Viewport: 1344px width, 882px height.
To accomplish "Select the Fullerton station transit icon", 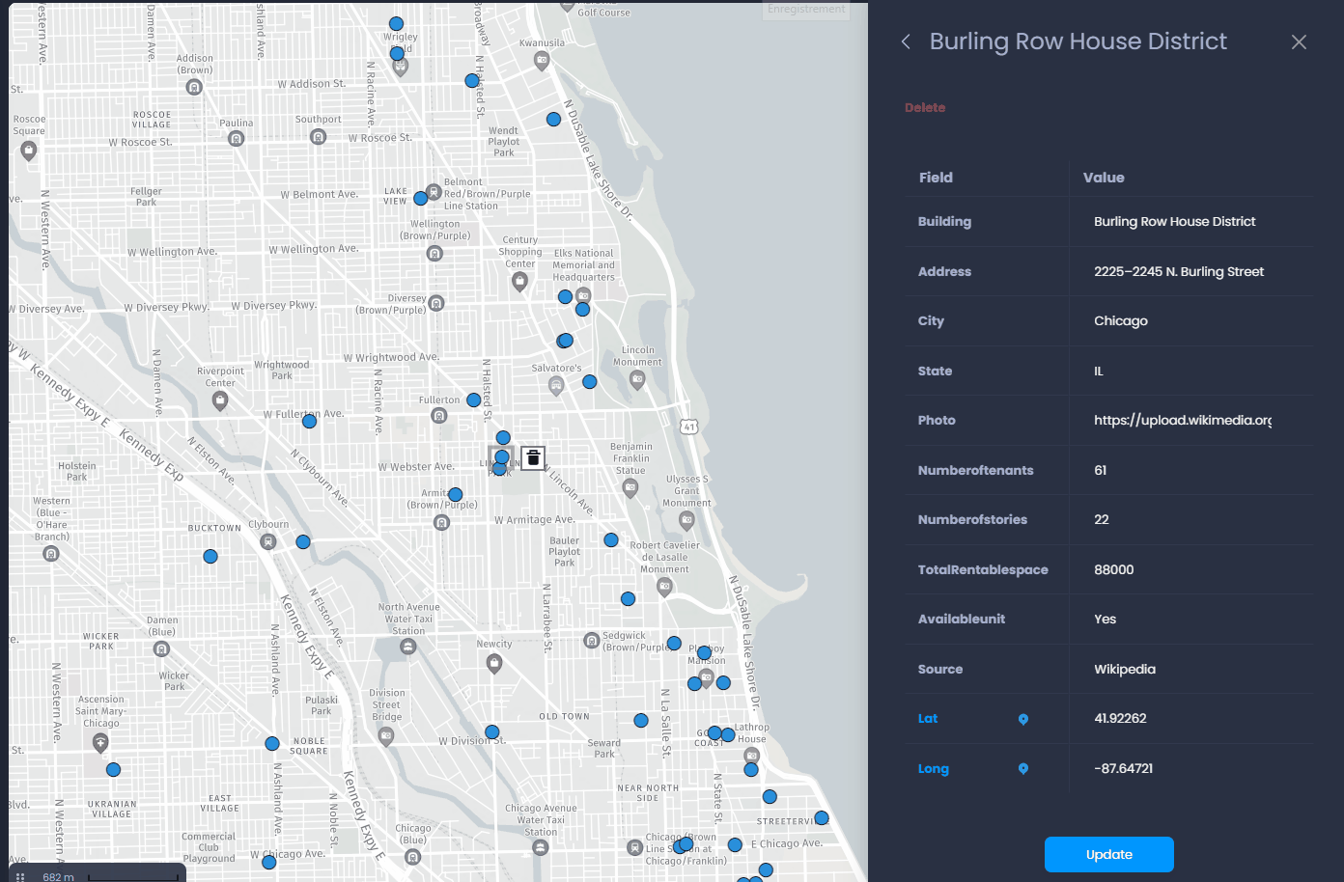I will 439,416.
